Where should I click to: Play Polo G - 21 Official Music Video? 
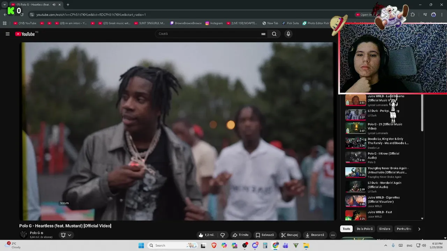382,128
